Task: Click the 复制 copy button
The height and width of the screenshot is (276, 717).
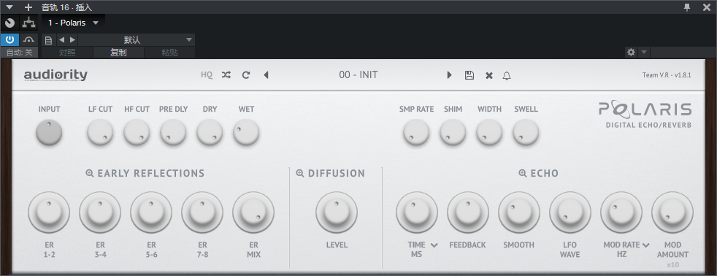Action: click(x=118, y=53)
